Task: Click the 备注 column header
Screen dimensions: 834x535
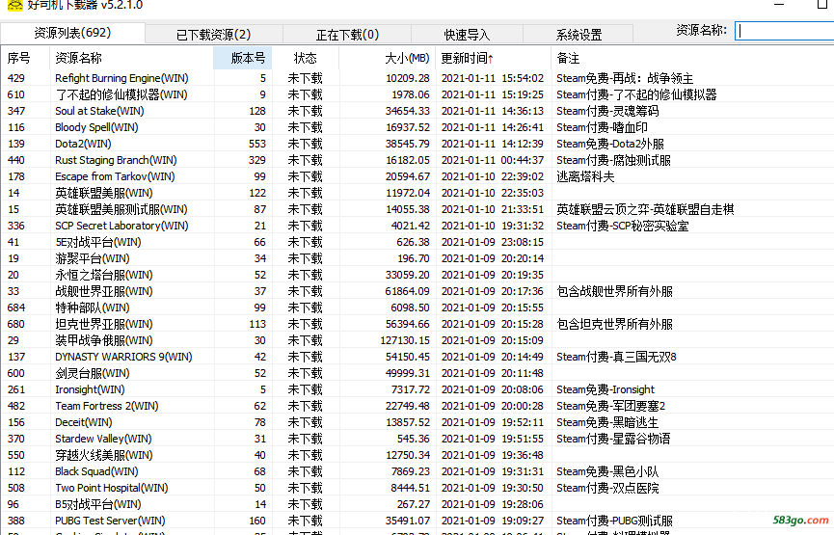Action: (x=692, y=58)
